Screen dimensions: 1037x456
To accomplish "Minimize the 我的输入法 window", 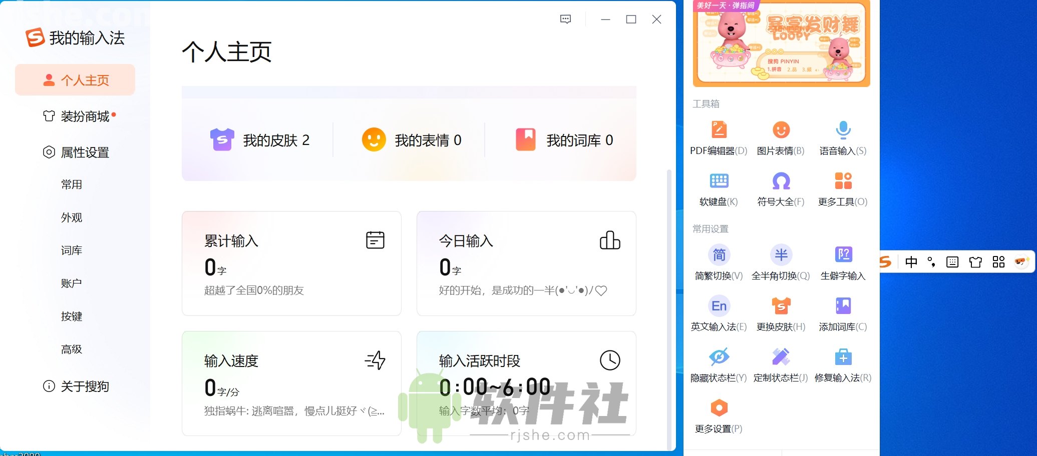I will pyautogui.click(x=605, y=19).
